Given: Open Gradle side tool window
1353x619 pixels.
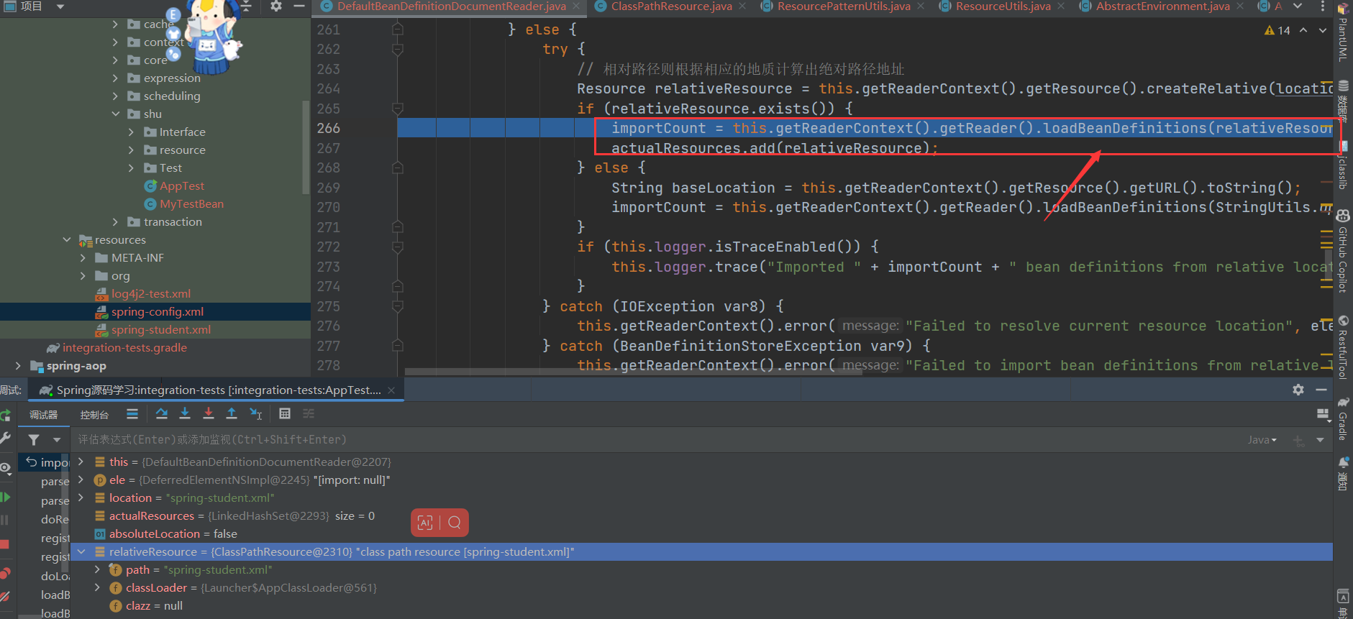Looking at the screenshot, I should click(x=1343, y=419).
